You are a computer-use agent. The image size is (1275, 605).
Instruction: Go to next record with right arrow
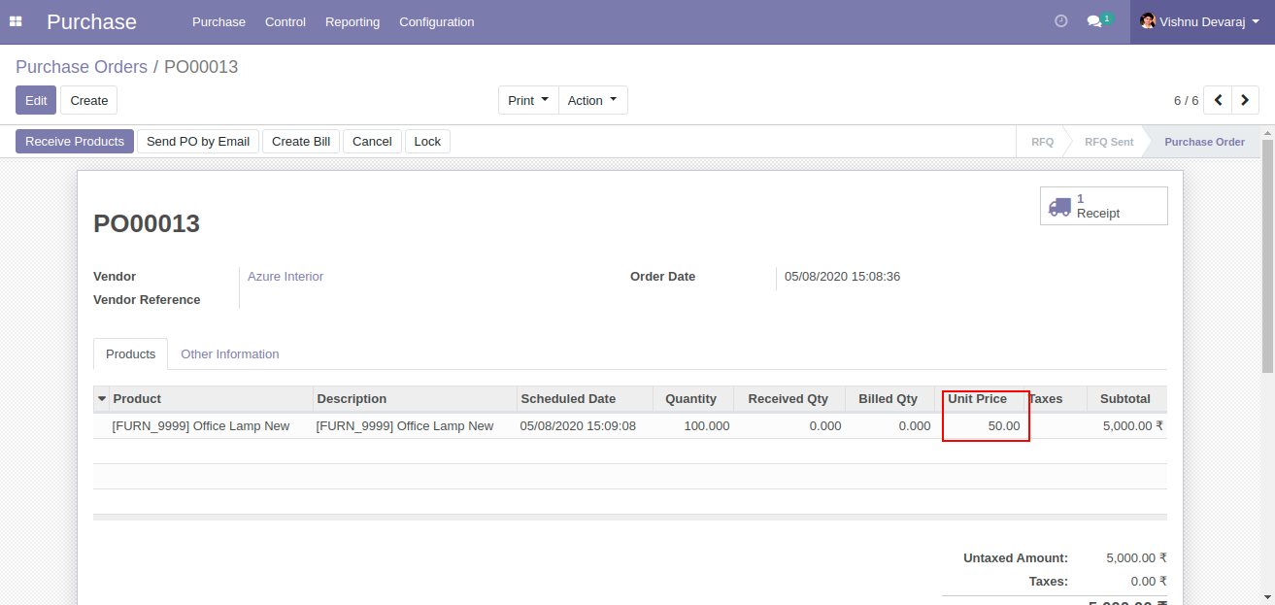click(1245, 99)
